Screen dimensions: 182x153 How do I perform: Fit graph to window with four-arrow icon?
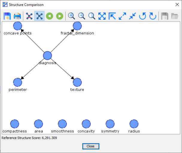[x=102, y=16]
